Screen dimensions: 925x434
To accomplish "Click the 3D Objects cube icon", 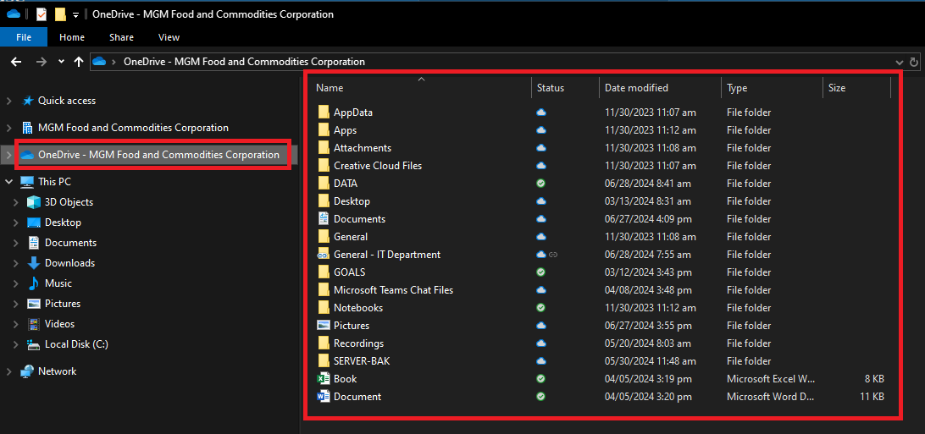I will (34, 202).
